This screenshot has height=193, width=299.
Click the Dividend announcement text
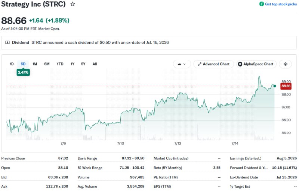(100, 42)
